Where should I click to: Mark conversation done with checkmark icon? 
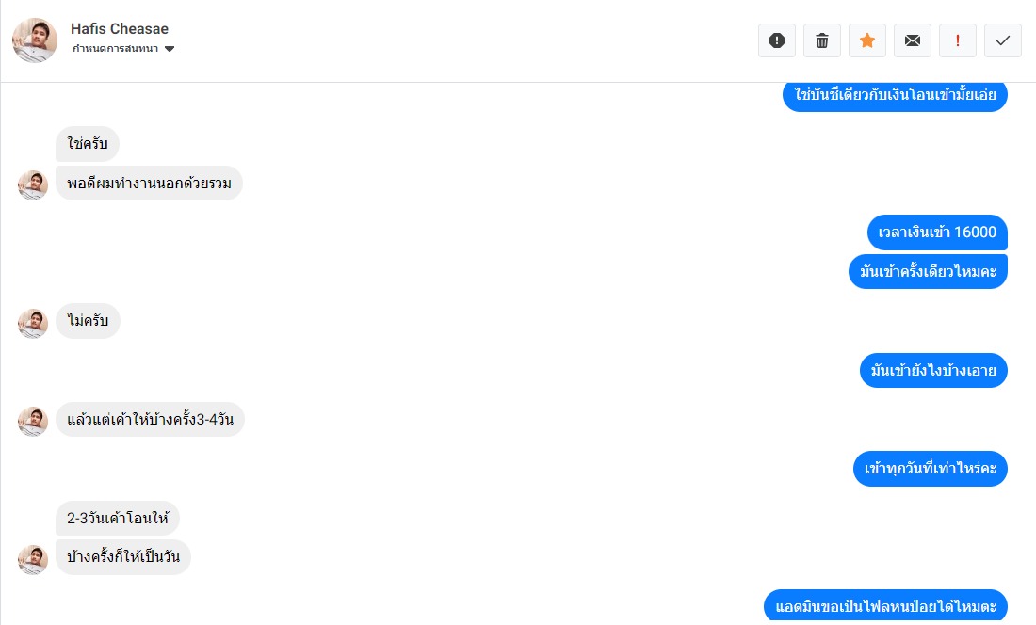[x=1003, y=40]
